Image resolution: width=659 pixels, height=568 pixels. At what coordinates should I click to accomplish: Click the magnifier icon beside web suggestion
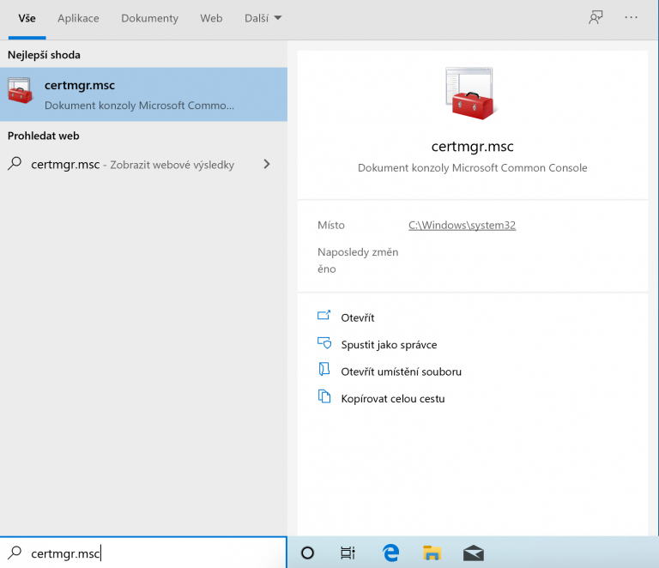(15, 164)
